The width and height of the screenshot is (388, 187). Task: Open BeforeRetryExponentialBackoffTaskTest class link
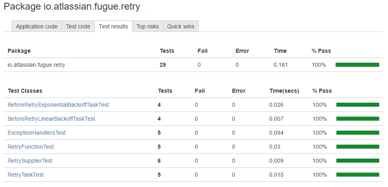(58, 105)
